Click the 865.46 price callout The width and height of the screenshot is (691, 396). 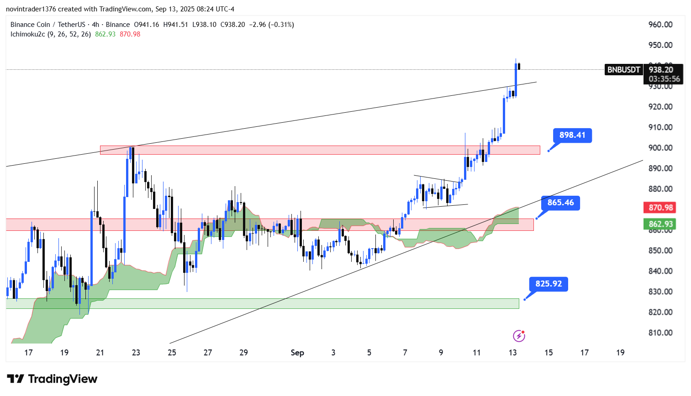560,203
